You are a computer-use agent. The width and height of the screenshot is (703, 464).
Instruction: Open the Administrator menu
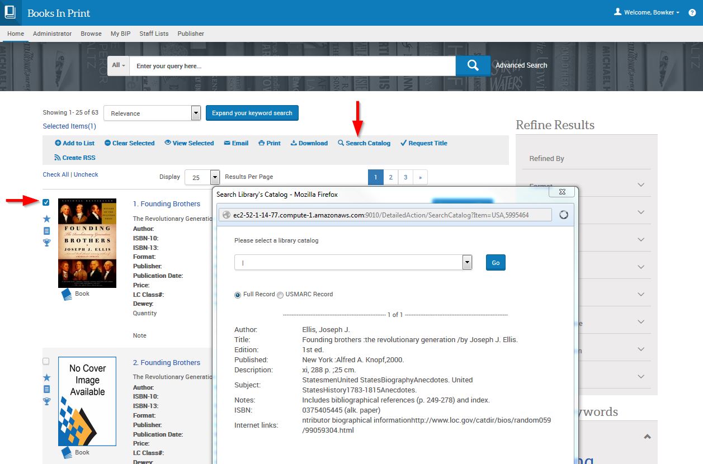click(52, 34)
